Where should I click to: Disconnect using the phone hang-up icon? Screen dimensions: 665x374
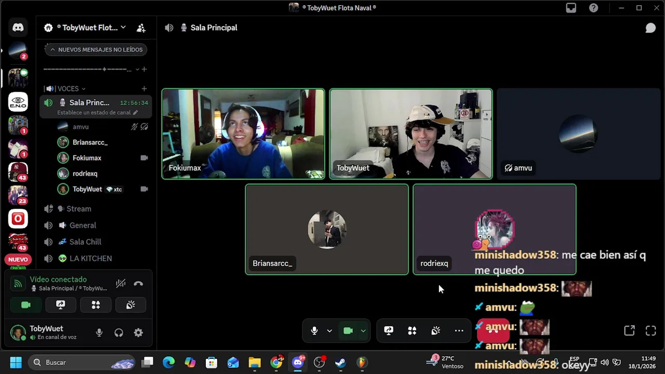pos(138,284)
